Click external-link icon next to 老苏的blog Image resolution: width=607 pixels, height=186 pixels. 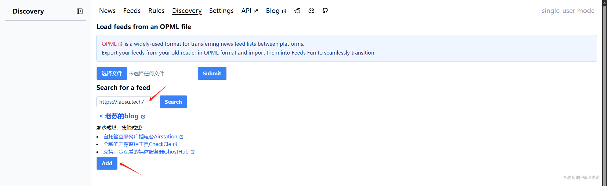(143, 117)
